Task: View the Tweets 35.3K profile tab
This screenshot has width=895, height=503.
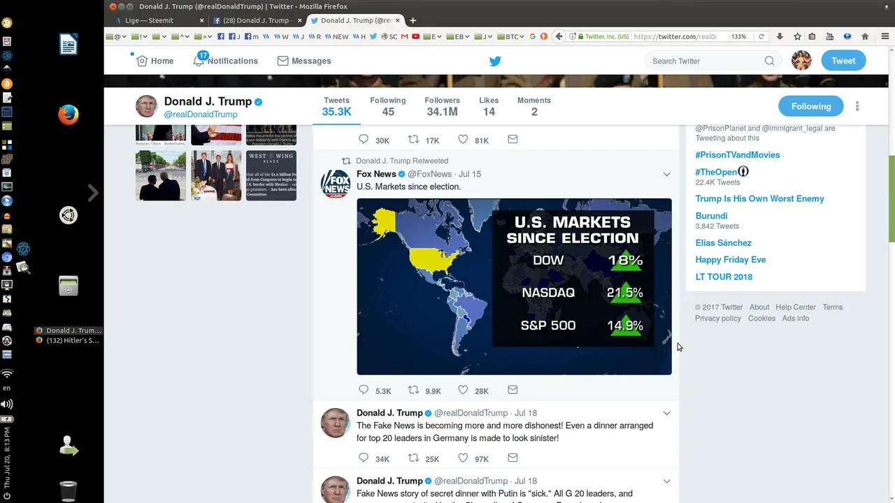Action: [x=336, y=106]
